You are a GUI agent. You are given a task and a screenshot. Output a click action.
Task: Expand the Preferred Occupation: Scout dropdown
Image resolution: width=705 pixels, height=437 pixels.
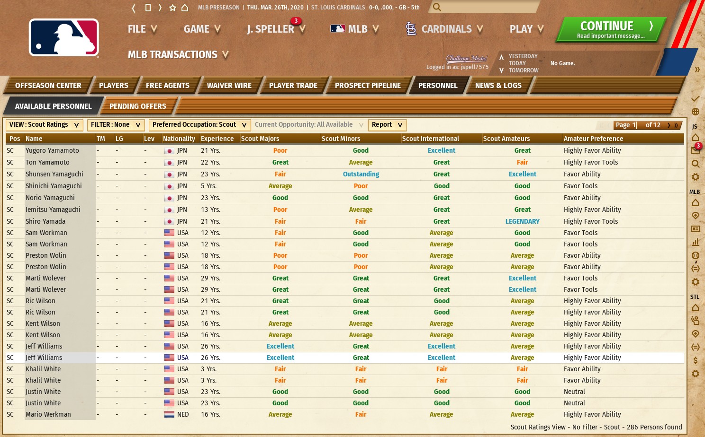[199, 125]
